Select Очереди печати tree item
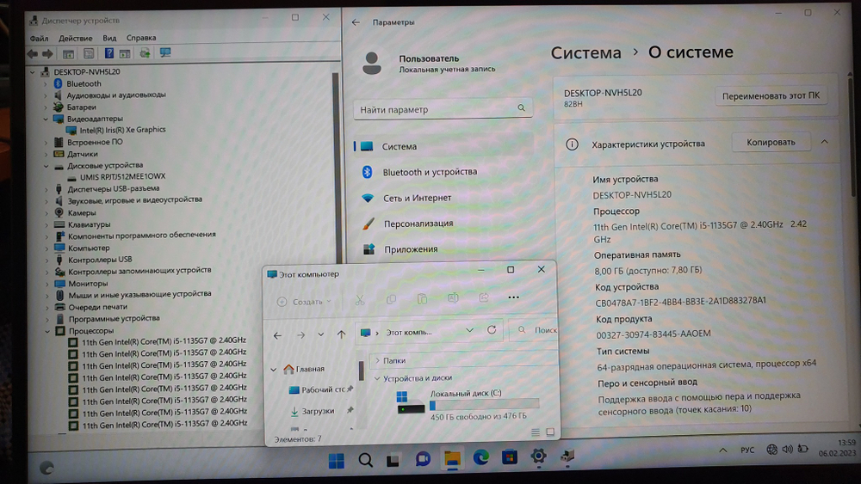Screen dimensions: 861x484 (x=97, y=307)
